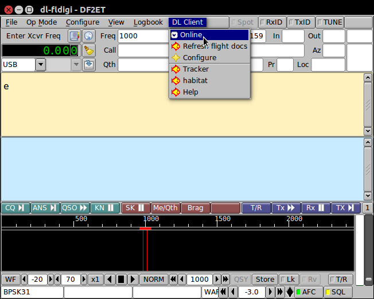The height and width of the screenshot is (299, 374).
Task: Choose Refresh flight docs menu entry
Action: point(210,46)
